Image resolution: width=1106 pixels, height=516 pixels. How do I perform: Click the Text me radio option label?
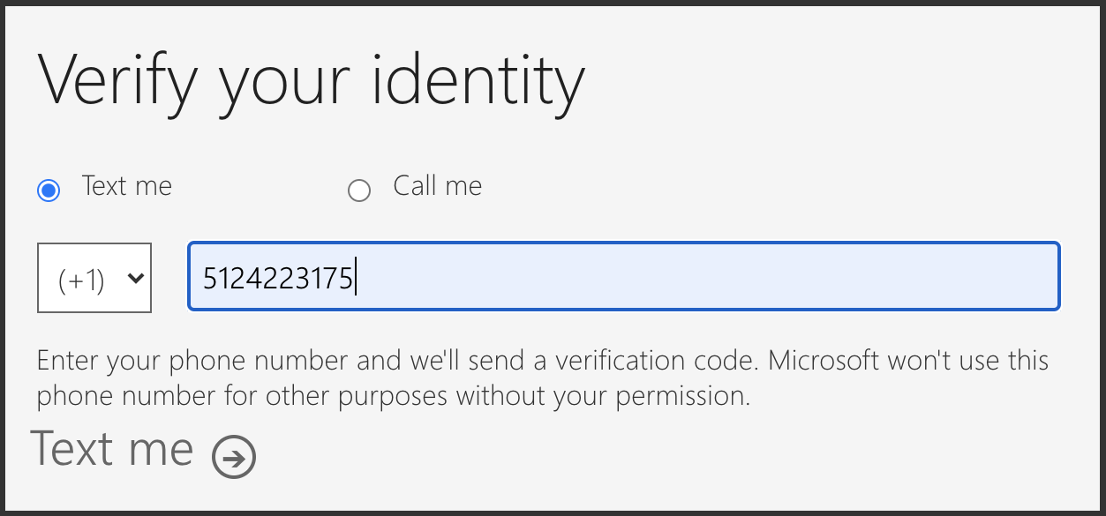tap(126, 186)
